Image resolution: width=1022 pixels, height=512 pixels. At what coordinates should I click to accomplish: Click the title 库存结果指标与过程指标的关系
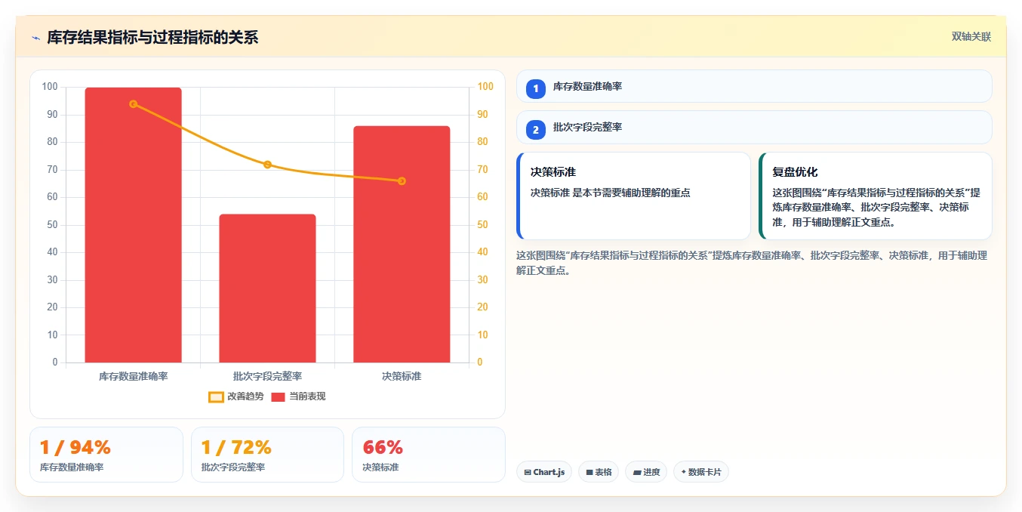pyautogui.click(x=152, y=38)
